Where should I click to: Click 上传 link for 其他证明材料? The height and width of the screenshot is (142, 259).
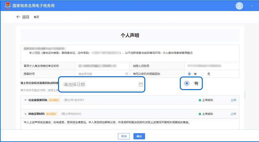point(233,114)
